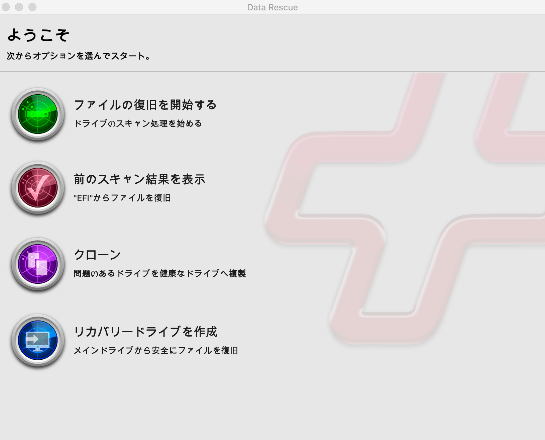Click the red checkmark previous scan icon
This screenshot has height=440, width=545.
coord(38,188)
